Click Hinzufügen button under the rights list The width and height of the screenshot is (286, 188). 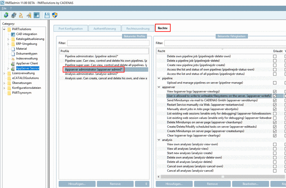[174, 184]
